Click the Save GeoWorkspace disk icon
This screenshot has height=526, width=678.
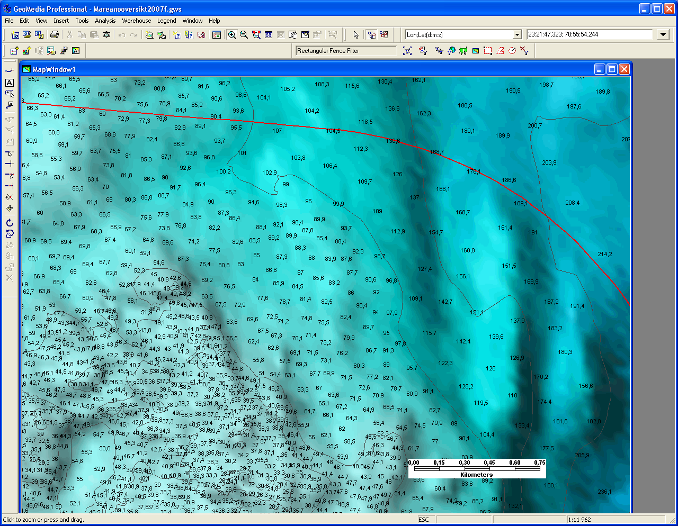tap(39, 35)
